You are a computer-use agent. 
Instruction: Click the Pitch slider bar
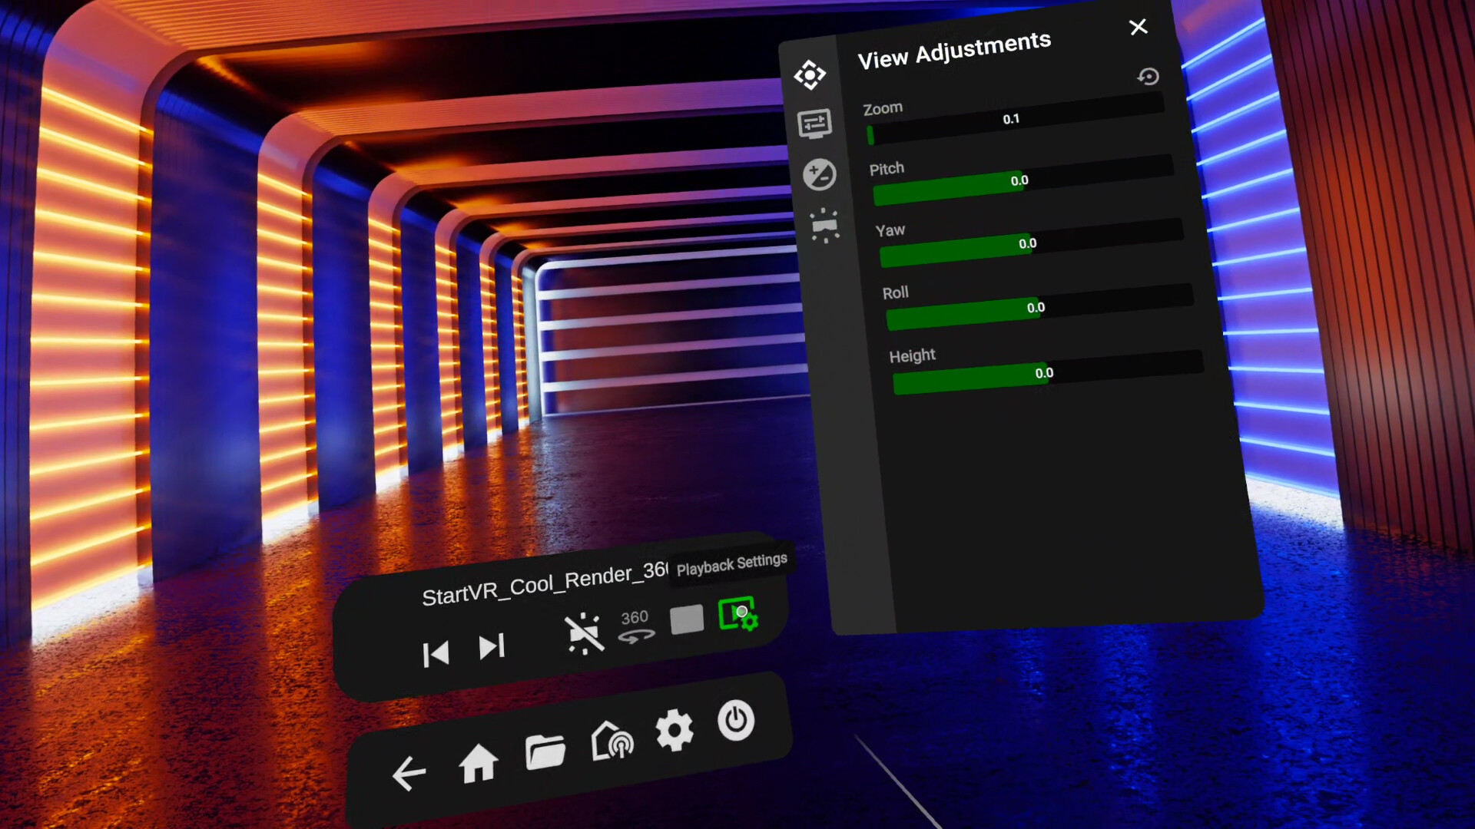click(x=1022, y=181)
